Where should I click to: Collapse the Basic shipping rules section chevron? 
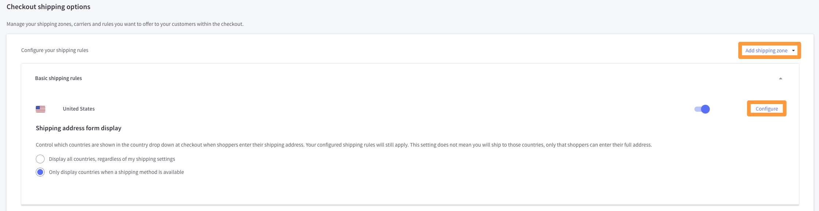click(x=780, y=78)
